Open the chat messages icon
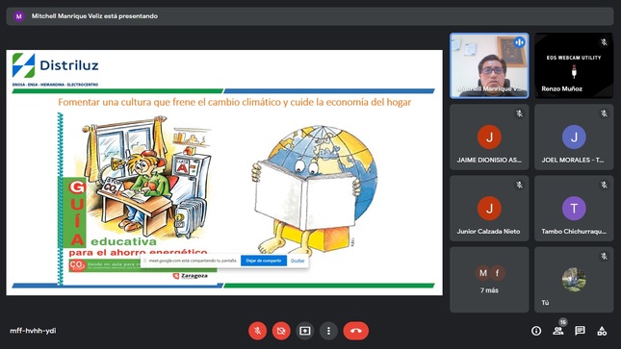The width and height of the screenshot is (621, 349). tap(580, 331)
